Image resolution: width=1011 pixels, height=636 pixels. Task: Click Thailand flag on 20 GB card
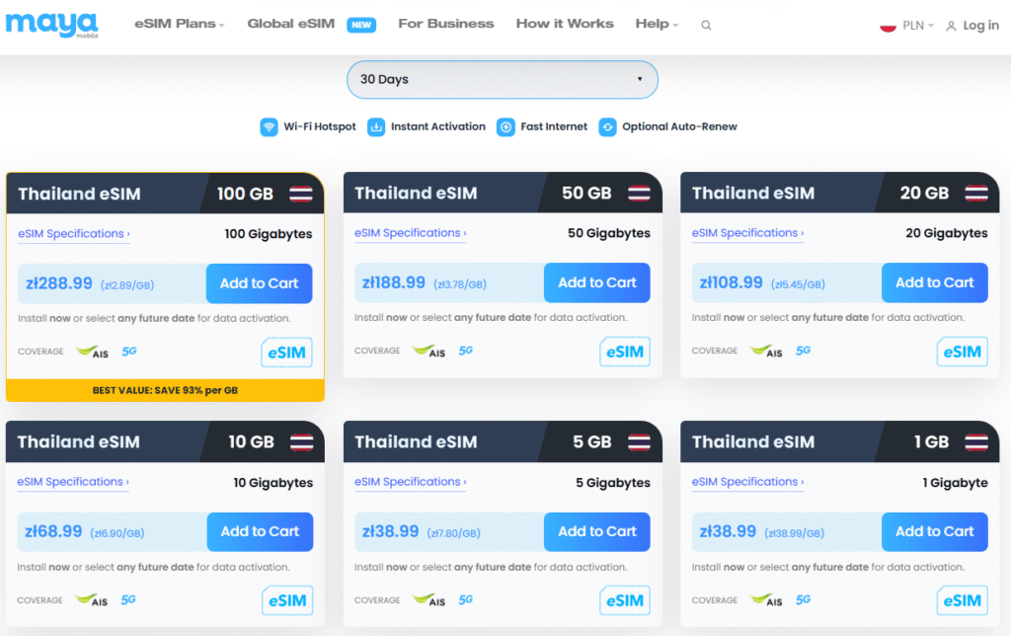point(976,193)
